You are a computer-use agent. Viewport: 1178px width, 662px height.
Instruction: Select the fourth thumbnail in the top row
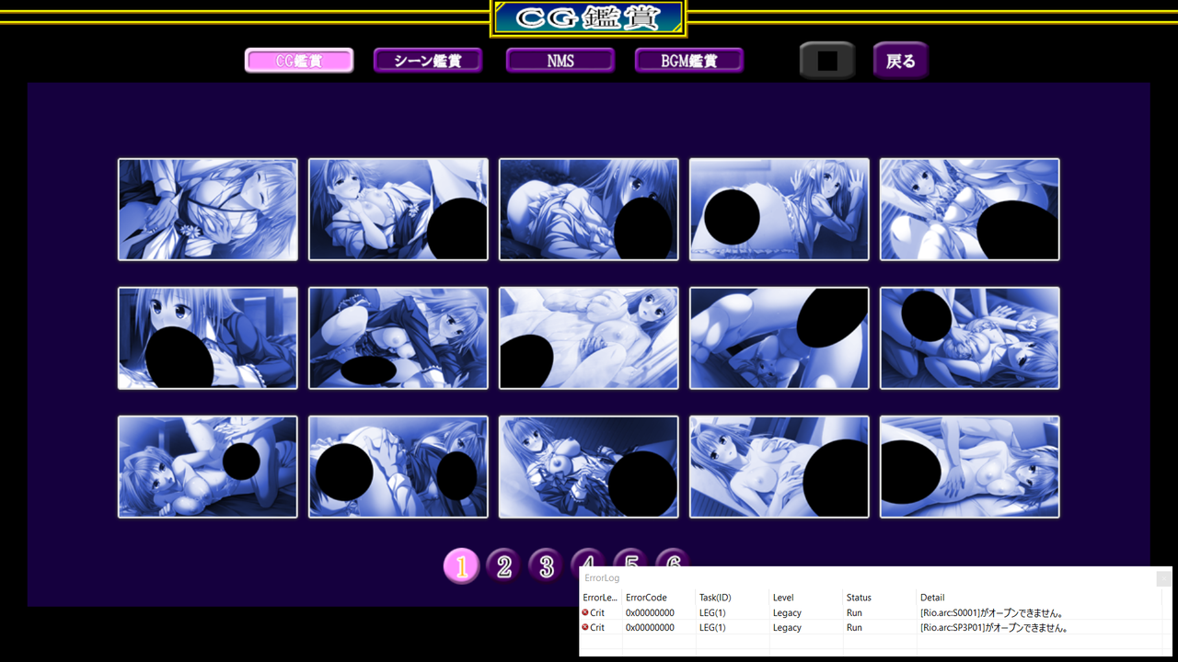[780, 210]
